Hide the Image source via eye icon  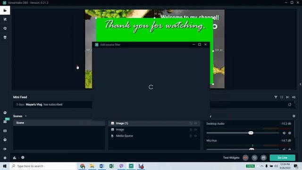click(195, 130)
